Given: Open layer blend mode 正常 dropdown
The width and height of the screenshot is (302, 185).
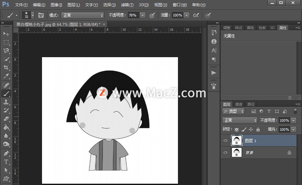Looking at the screenshot, I should 240,120.
